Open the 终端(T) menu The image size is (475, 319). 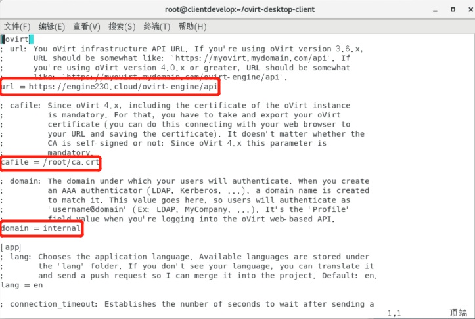(157, 27)
